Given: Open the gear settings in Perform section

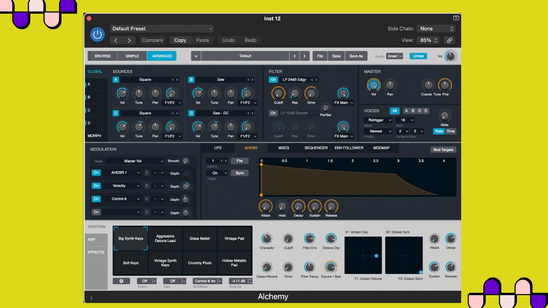Looking at the screenshot, I should (x=121, y=281).
